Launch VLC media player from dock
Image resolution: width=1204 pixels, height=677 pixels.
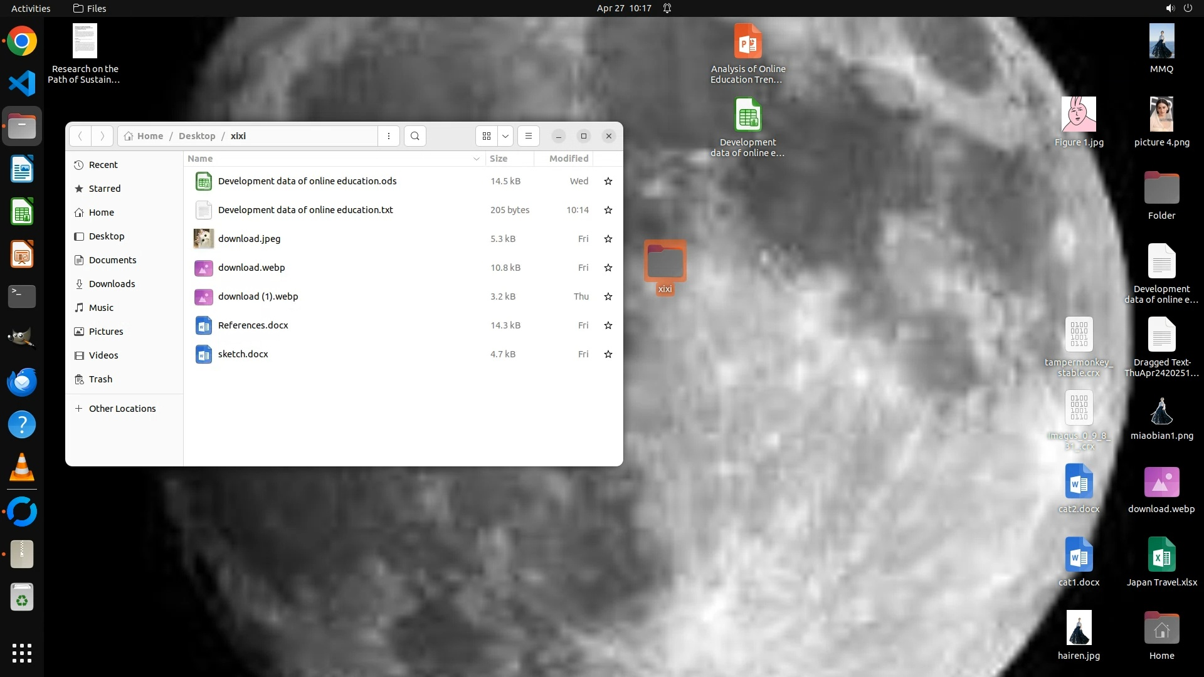tap(22, 468)
